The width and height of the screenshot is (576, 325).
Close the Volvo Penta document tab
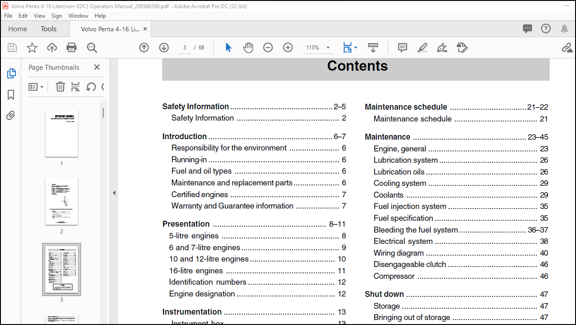[x=145, y=29]
